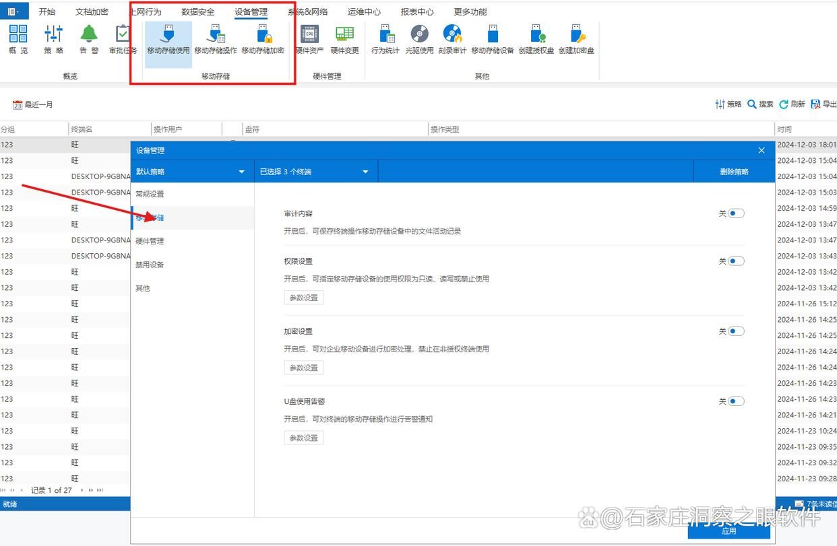Open the 策略 button above the table

tap(728, 104)
